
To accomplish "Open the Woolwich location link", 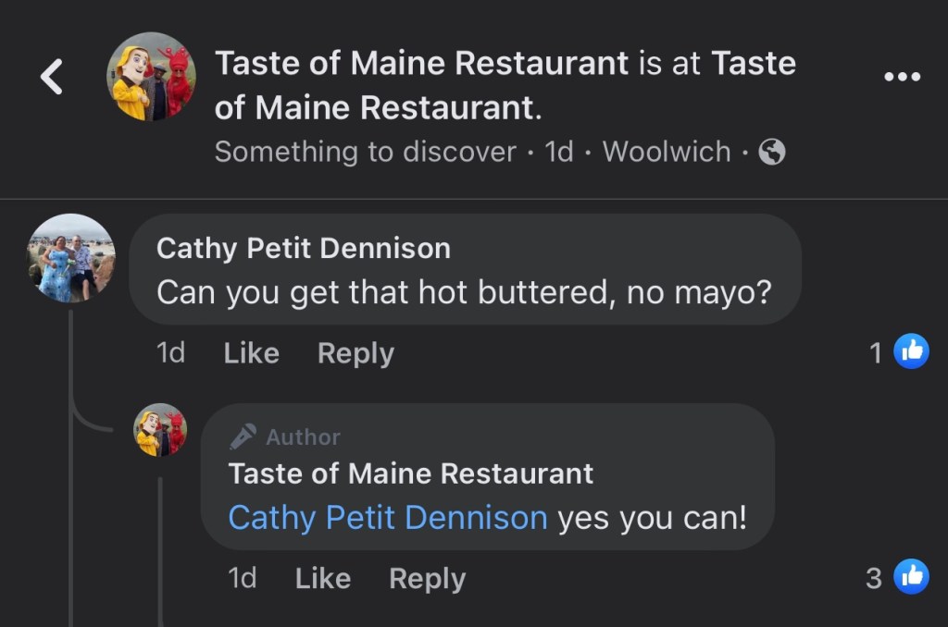I will pos(667,153).
